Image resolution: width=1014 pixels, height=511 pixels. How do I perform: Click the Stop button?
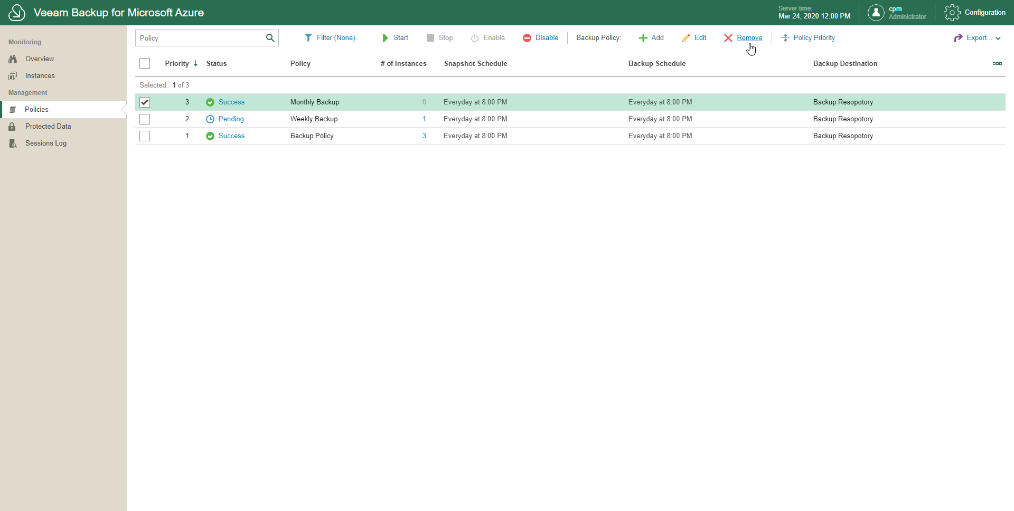pos(440,38)
